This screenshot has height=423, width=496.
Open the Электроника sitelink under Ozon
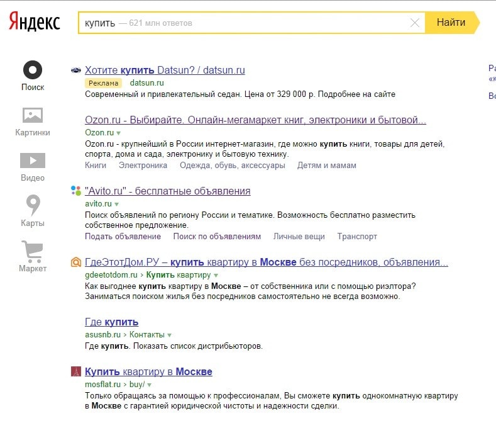tap(143, 166)
